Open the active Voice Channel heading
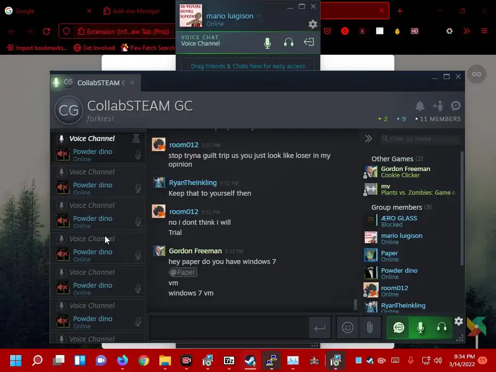Image resolution: width=496 pixels, height=372 pixels. [x=92, y=139]
